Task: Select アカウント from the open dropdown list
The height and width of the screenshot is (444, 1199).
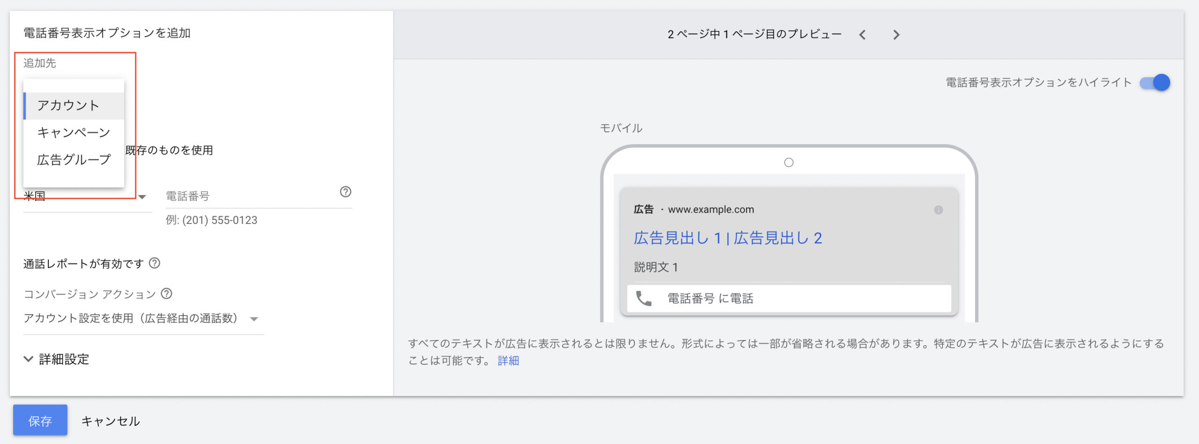Action: pos(68,105)
